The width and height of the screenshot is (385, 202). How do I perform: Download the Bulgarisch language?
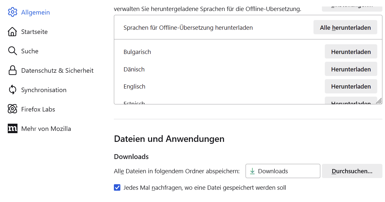click(351, 52)
